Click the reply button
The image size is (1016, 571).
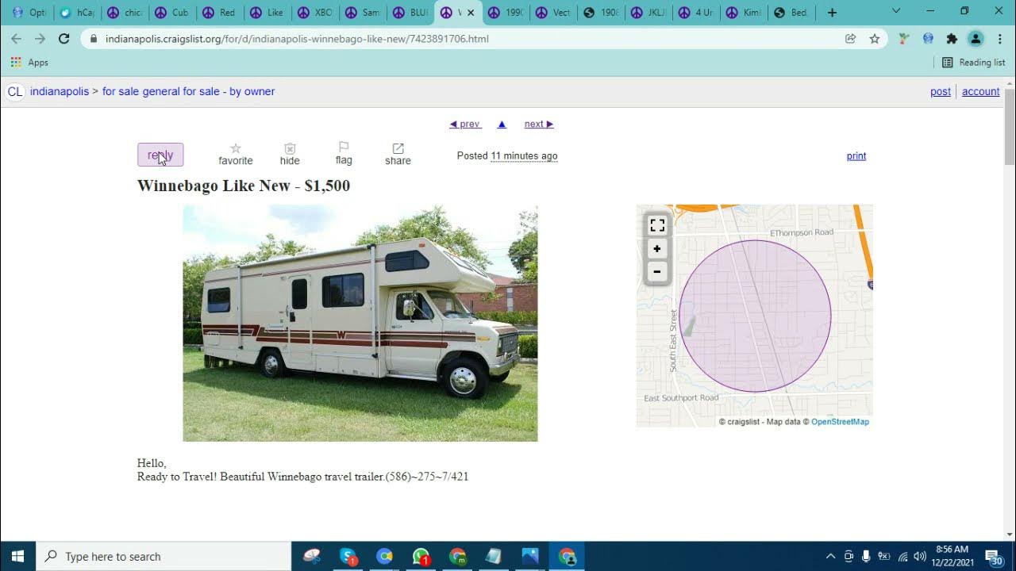[x=160, y=155]
